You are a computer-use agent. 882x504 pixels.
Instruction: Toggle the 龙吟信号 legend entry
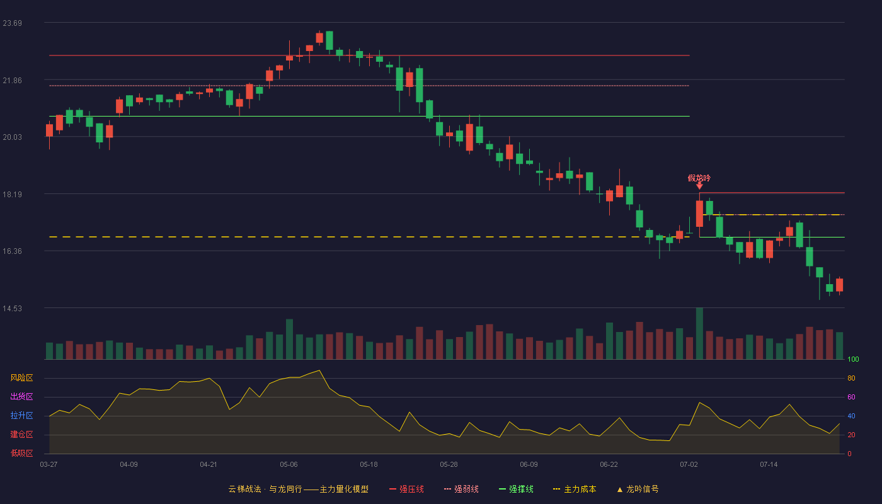637,489
